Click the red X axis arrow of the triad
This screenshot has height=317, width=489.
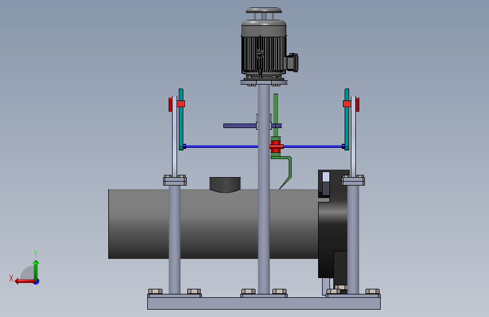pyautogui.click(x=25, y=281)
